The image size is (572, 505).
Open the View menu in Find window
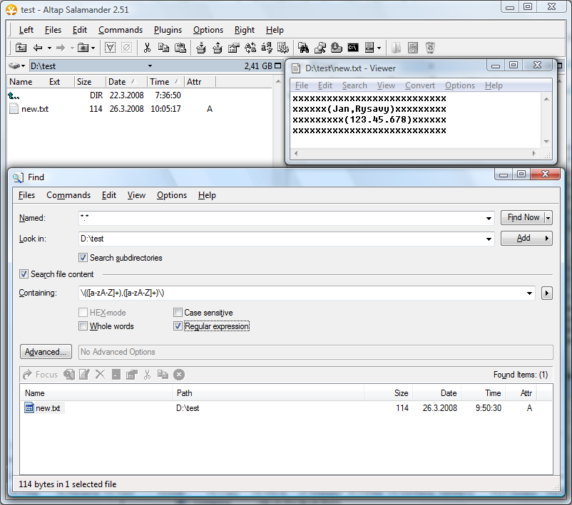[x=136, y=195]
